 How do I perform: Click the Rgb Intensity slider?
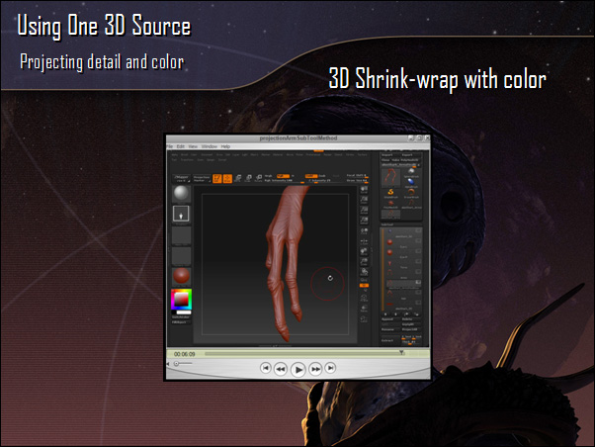(285, 181)
